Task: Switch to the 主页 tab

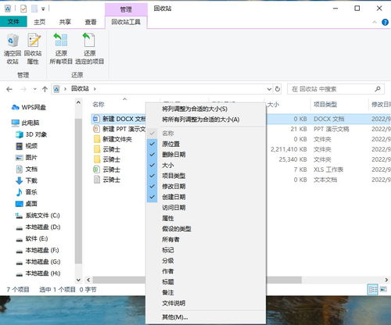Action: [x=39, y=22]
